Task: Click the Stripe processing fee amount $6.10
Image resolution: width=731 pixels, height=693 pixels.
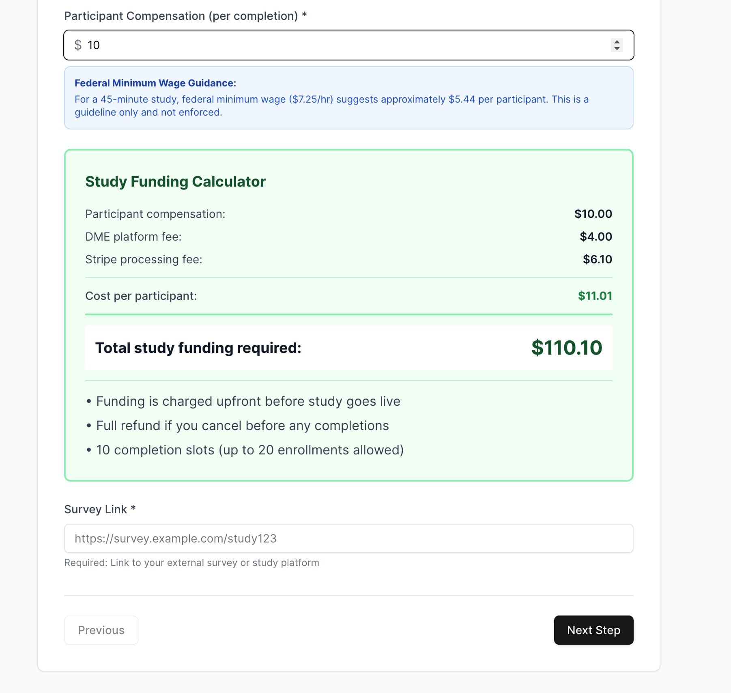Action: (598, 259)
